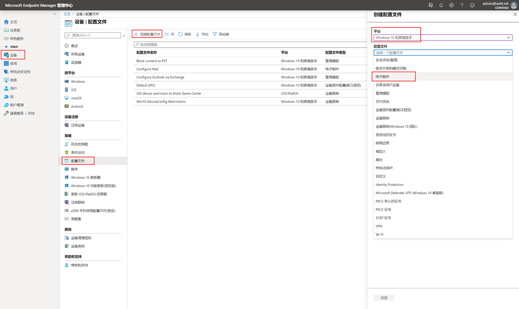Open the help question mark icon
Screen dimensions: 519x309
[x=462, y=5]
